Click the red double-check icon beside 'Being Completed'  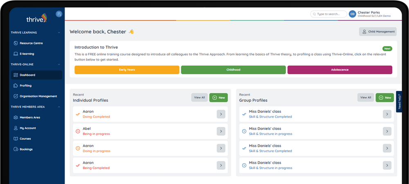click(78, 165)
